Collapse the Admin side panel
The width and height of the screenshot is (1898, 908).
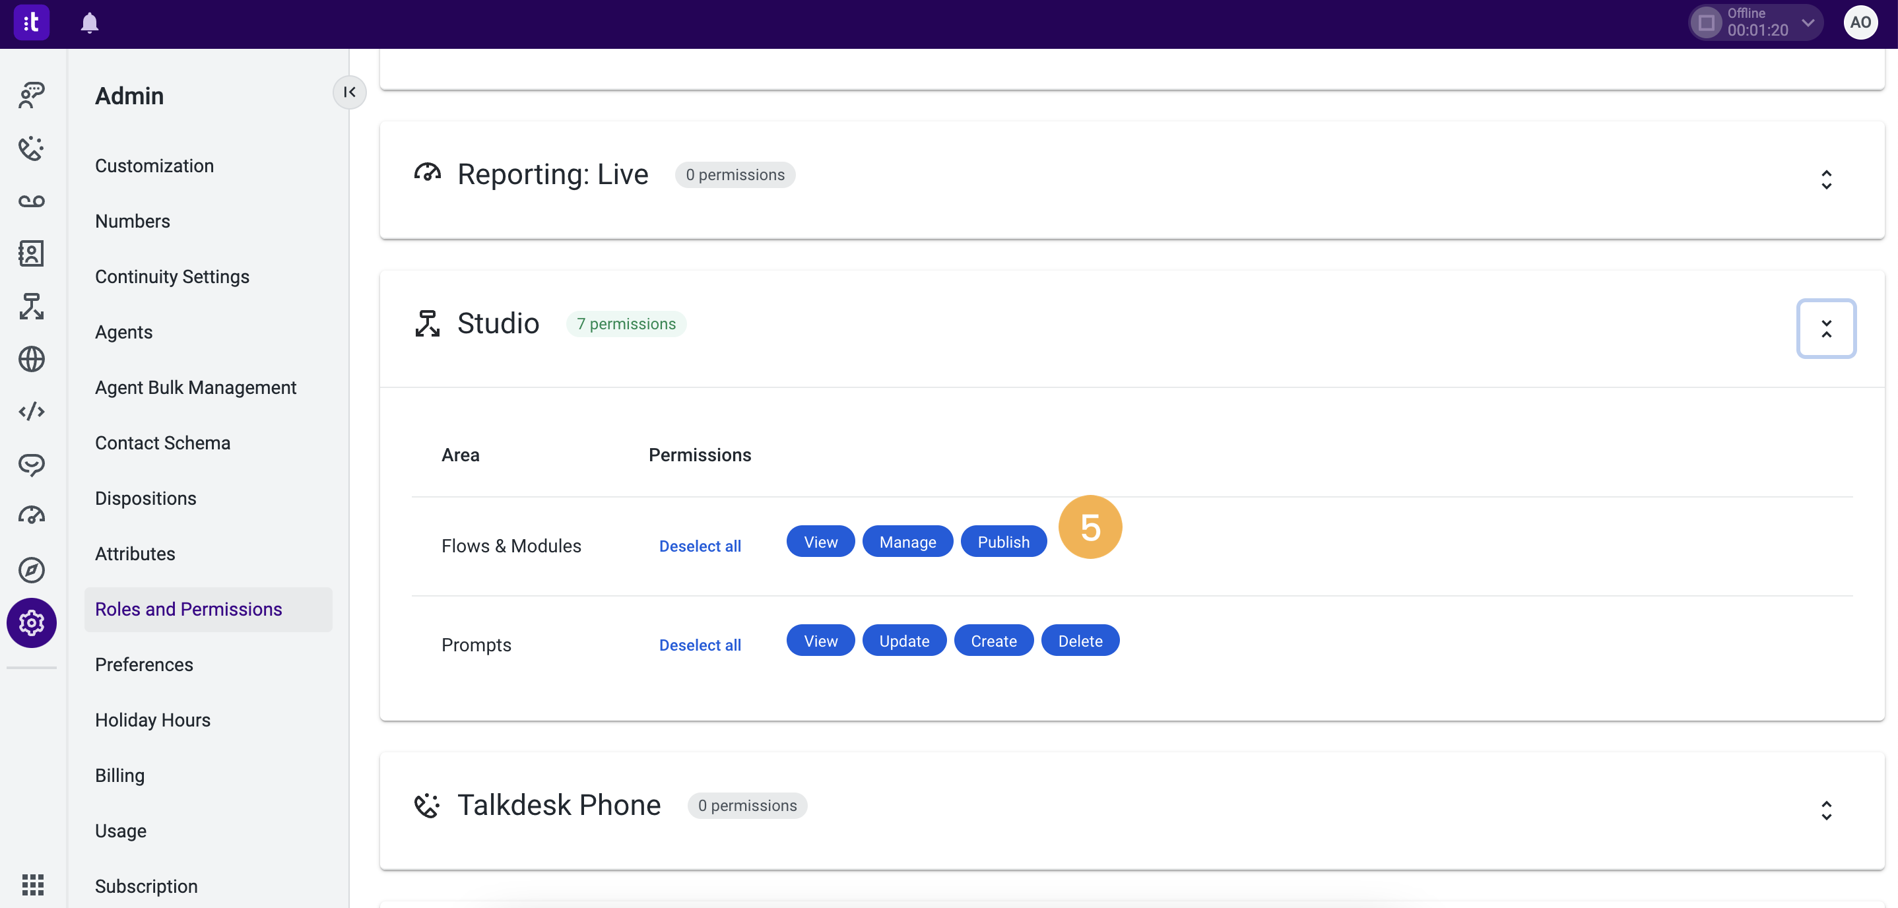point(349,92)
